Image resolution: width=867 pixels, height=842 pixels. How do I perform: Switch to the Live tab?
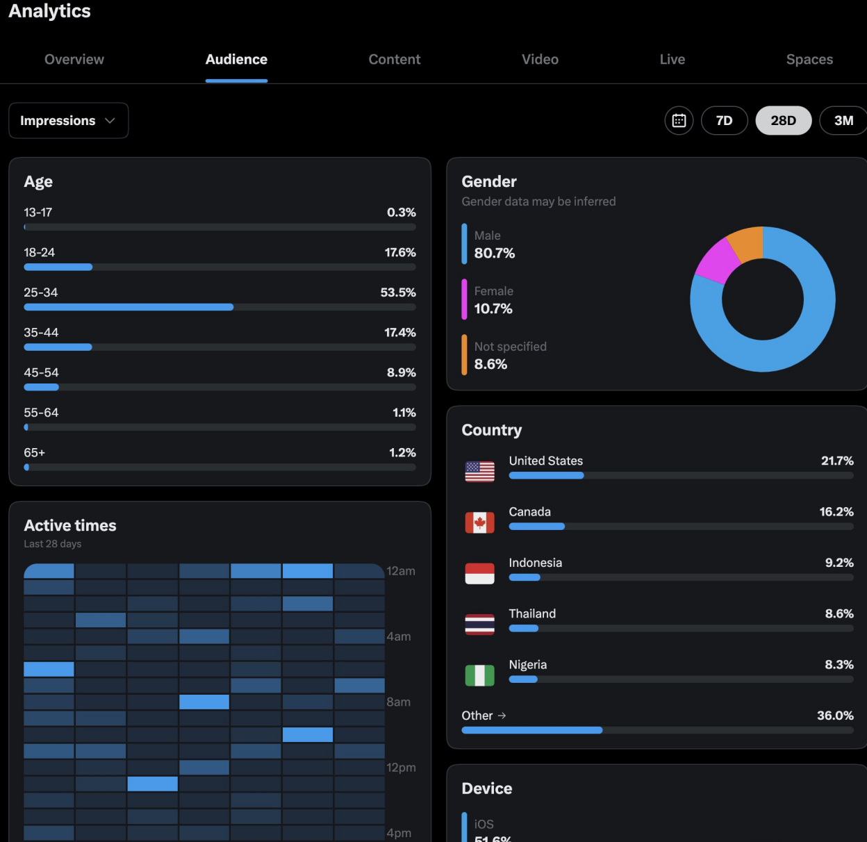[x=672, y=60]
